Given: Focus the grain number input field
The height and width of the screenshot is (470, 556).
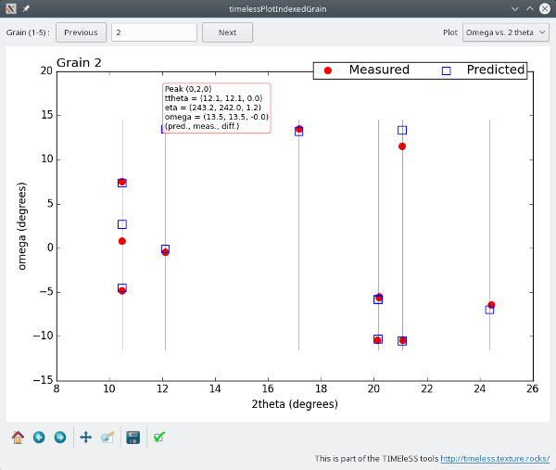Looking at the screenshot, I should [154, 32].
